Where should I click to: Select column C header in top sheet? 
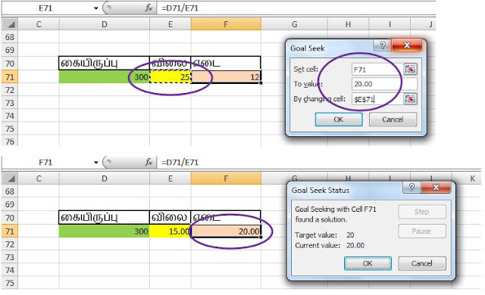pyautogui.click(x=39, y=24)
